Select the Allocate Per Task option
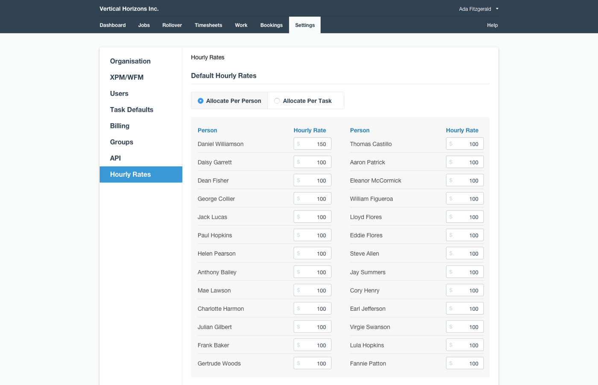 (x=277, y=101)
